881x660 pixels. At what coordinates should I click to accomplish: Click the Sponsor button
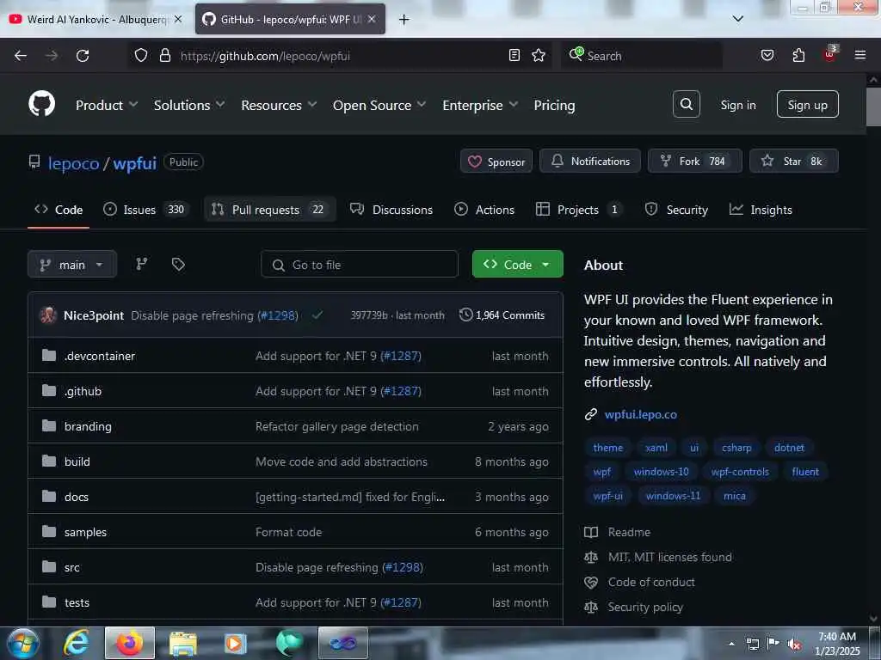[496, 161]
